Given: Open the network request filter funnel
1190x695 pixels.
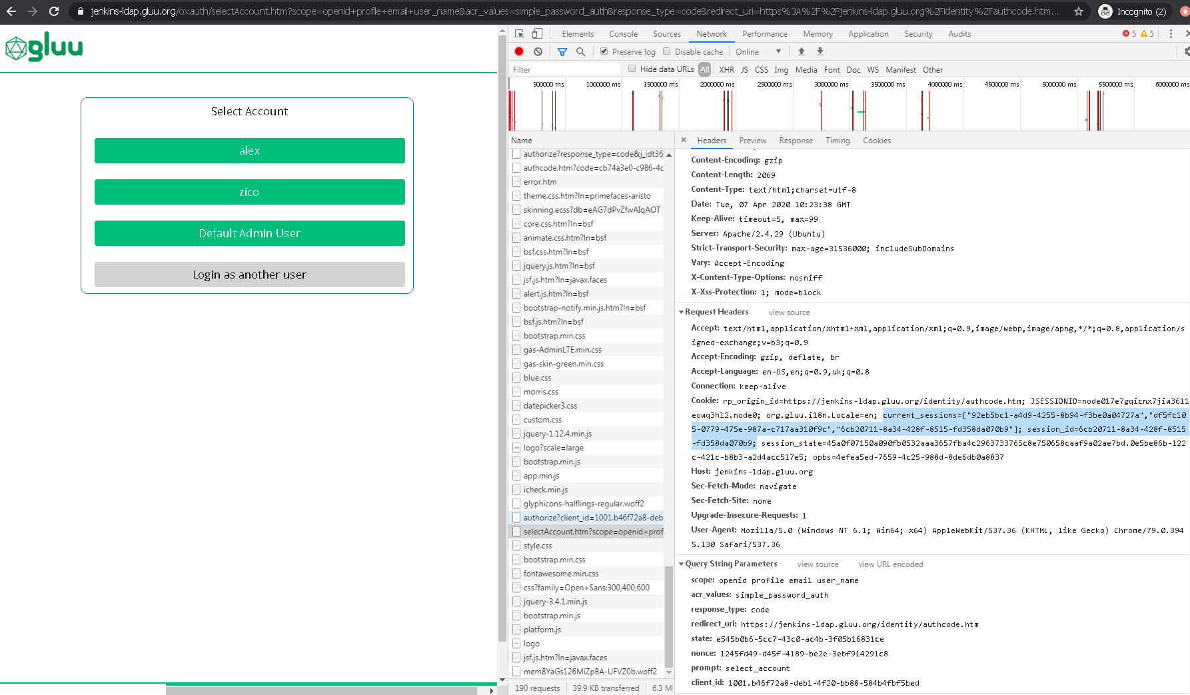Looking at the screenshot, I should 562,51.
